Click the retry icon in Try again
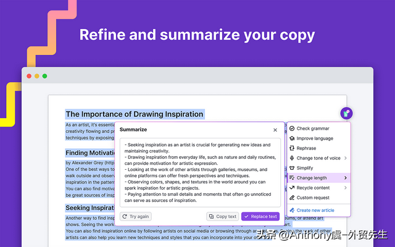This screenshot has height=247, width=395. pyautogui.click(x=125, y=216)
